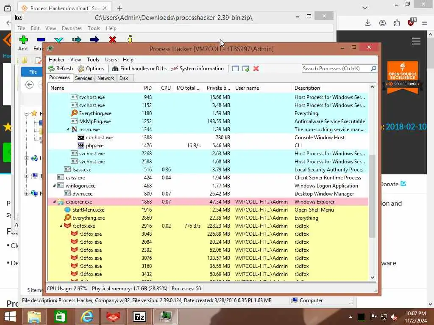
Task: Select the php.exe process row
Action: 208,146
